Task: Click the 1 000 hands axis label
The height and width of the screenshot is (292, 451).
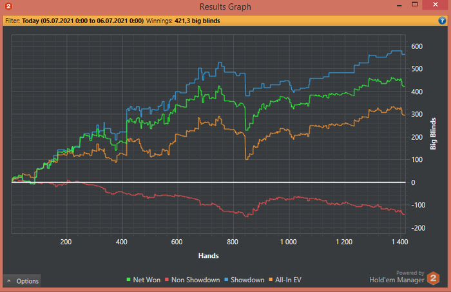Action: tap(289, 242)
